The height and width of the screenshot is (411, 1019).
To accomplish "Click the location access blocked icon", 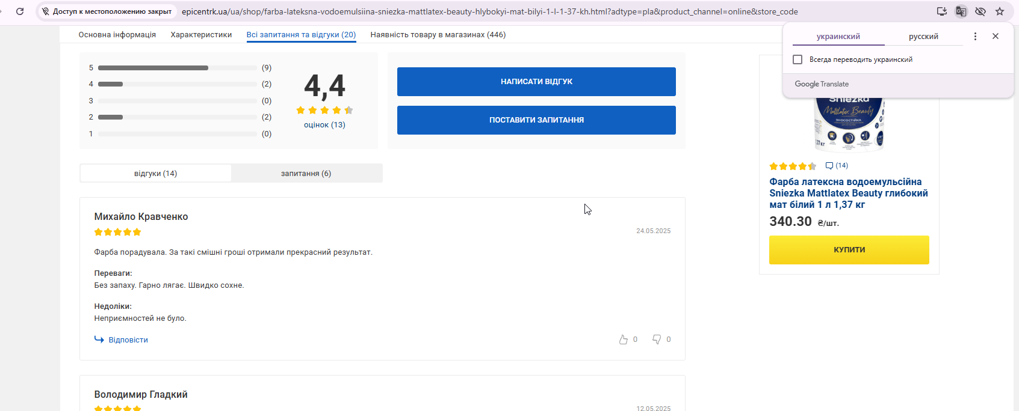I will coord(46,11).
